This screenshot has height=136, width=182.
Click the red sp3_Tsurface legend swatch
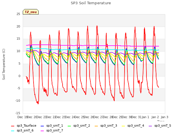(x=13, y=126)
